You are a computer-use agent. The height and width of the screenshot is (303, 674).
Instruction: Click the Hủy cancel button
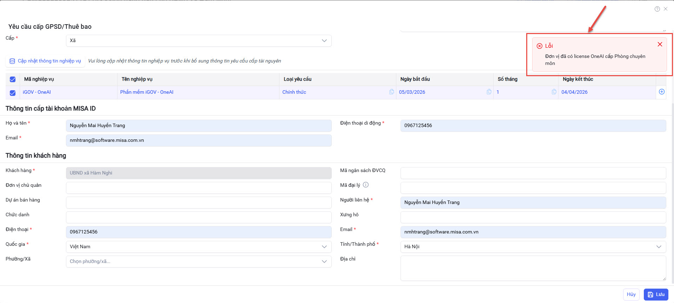click(631, 294)
